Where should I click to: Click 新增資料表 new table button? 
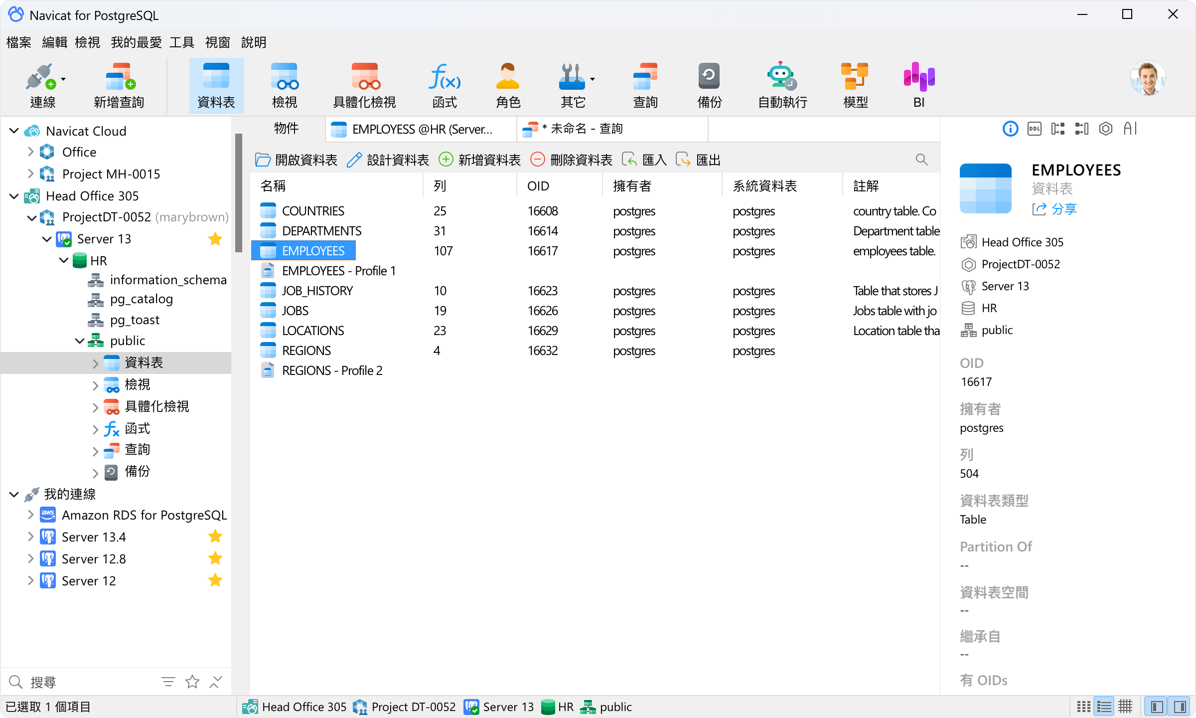pyautogui.click(x=479, y=160)
